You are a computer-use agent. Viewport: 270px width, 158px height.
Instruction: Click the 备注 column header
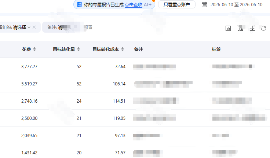point(139,49)
